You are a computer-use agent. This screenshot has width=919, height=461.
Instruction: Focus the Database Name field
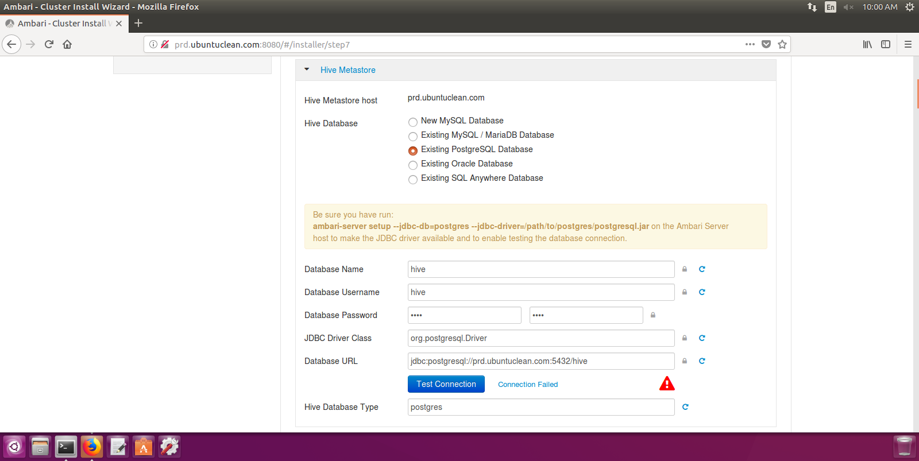pyautogui.click(x=541, y=269)
